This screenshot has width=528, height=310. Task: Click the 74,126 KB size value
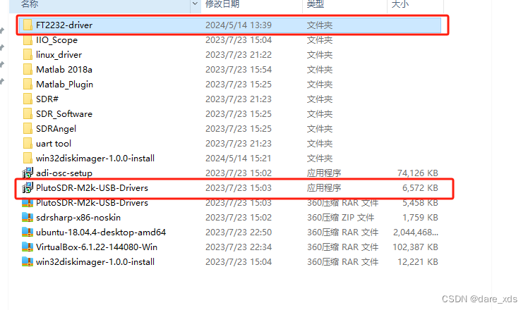418,173
